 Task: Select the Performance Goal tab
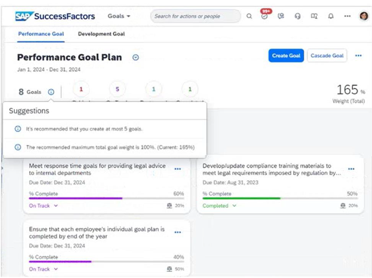click(x=41, y=34)
